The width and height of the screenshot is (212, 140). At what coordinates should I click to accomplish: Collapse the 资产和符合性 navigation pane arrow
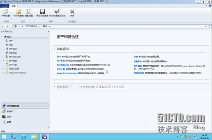pyautogui.click(x=48, y=32)
